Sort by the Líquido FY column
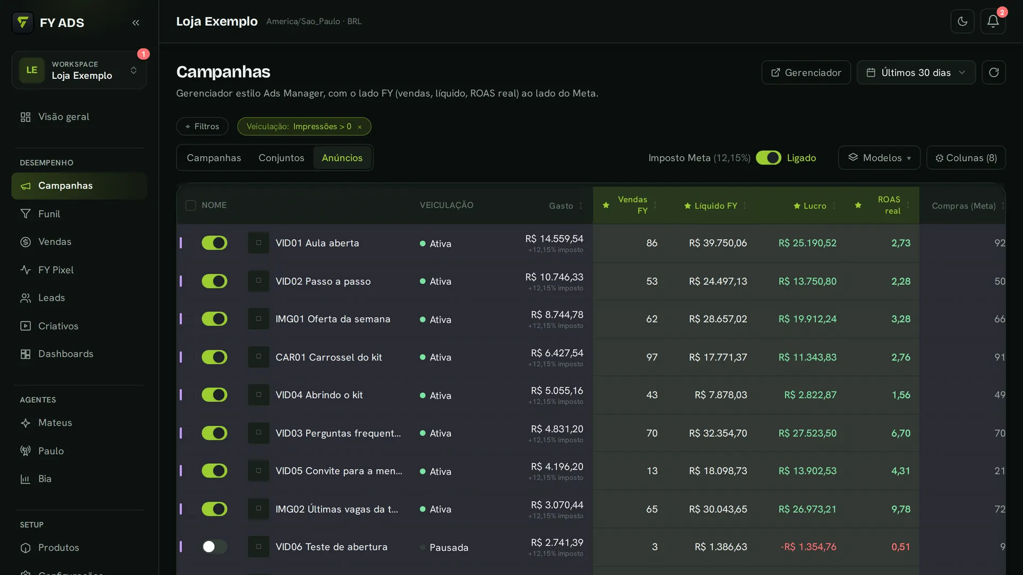This screenshot has width=1023, height=575. [716, 206]
